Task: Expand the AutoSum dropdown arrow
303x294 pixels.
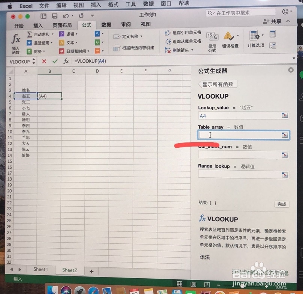Action: [52, 34]
